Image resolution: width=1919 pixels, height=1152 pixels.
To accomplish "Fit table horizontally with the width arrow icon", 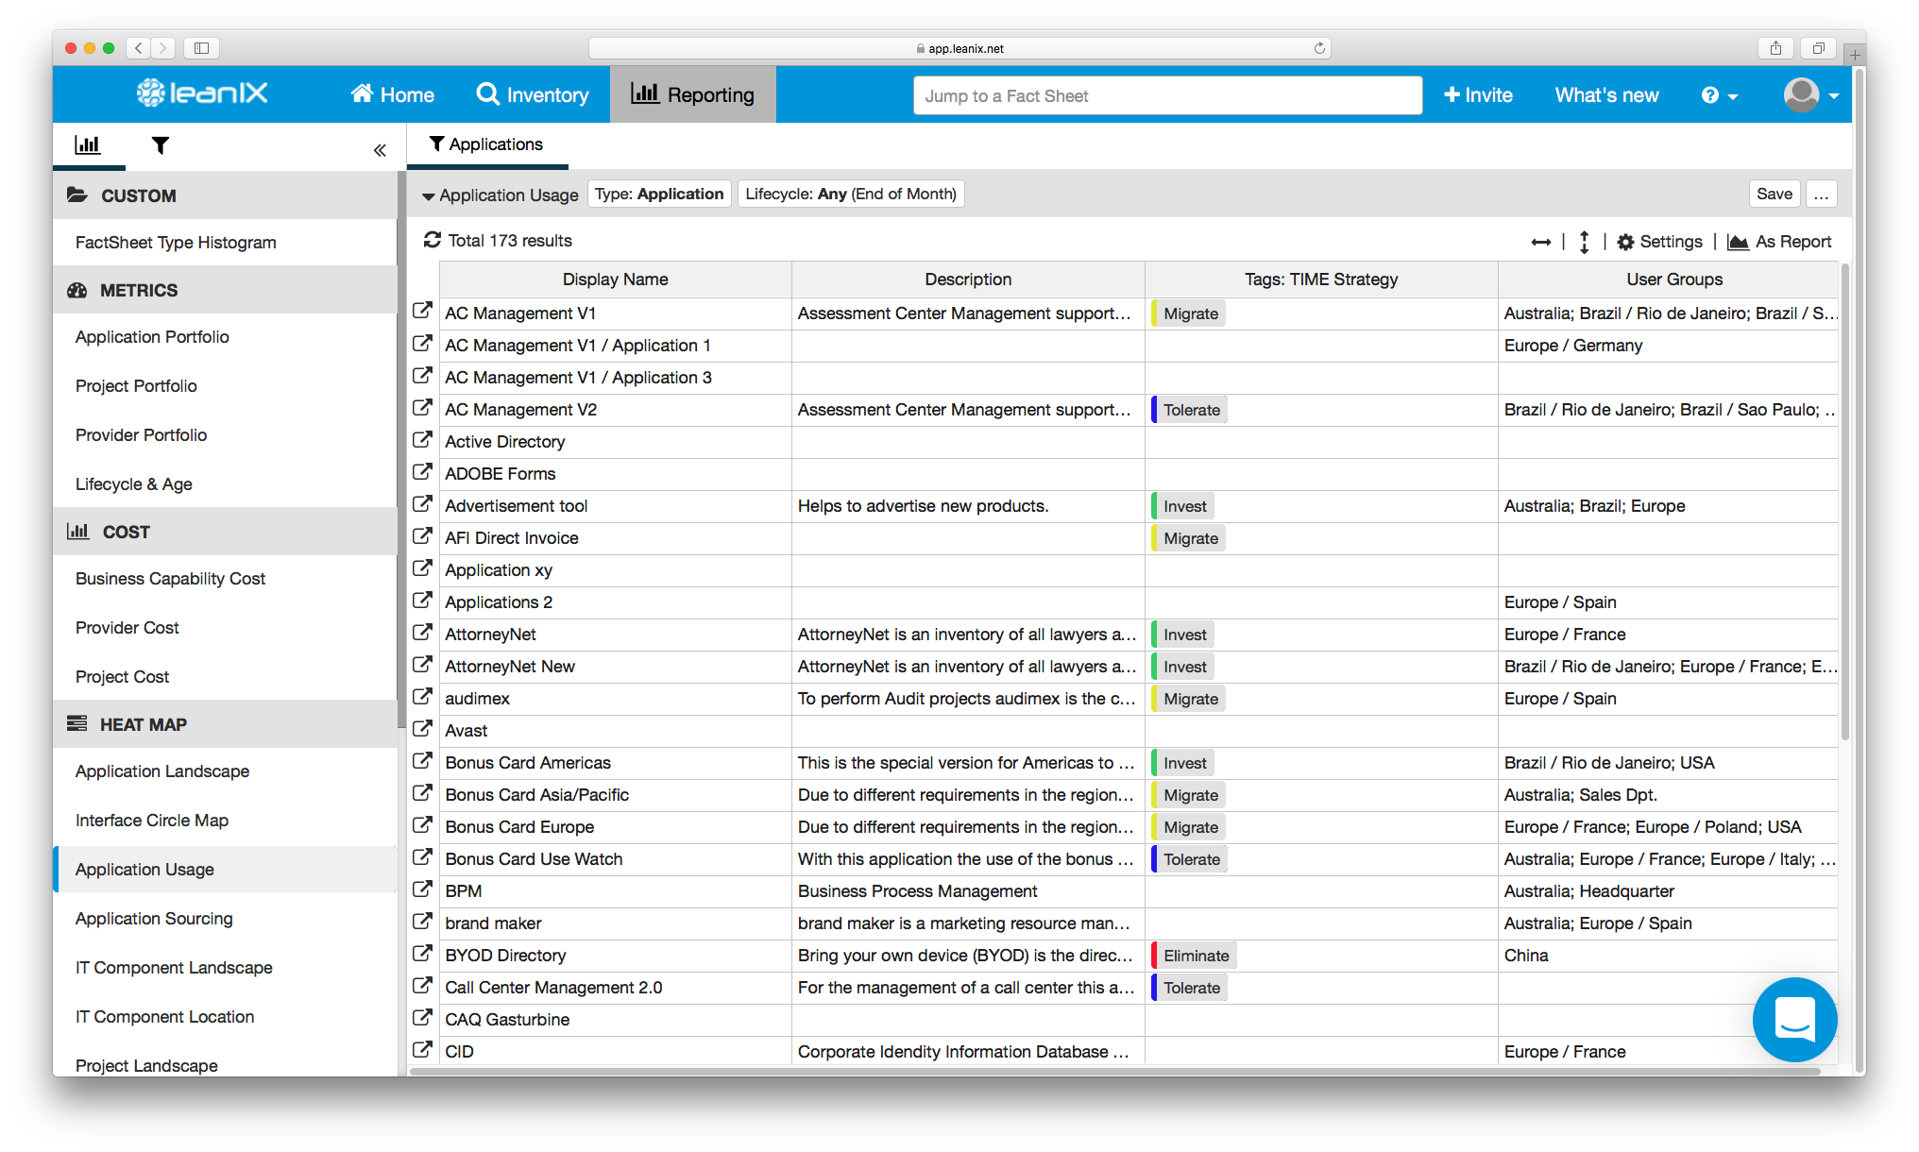I will [x=1540, y=242].
